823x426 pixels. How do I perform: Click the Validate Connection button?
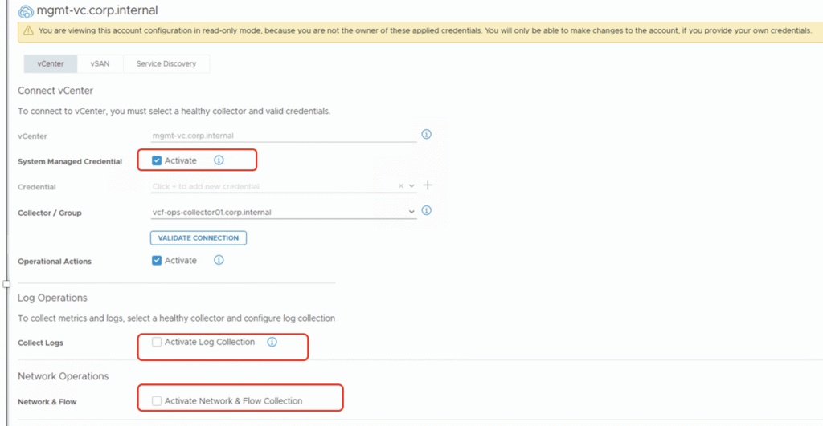pos(198,237)
